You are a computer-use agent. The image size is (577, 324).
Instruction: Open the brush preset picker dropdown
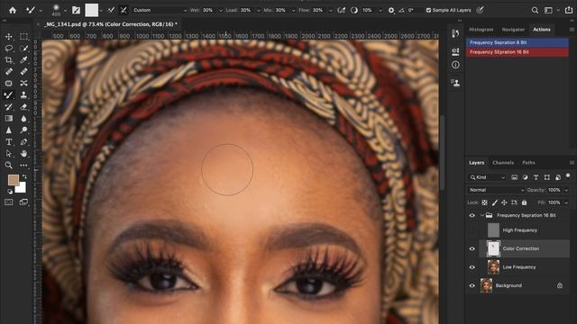(65, 11)
